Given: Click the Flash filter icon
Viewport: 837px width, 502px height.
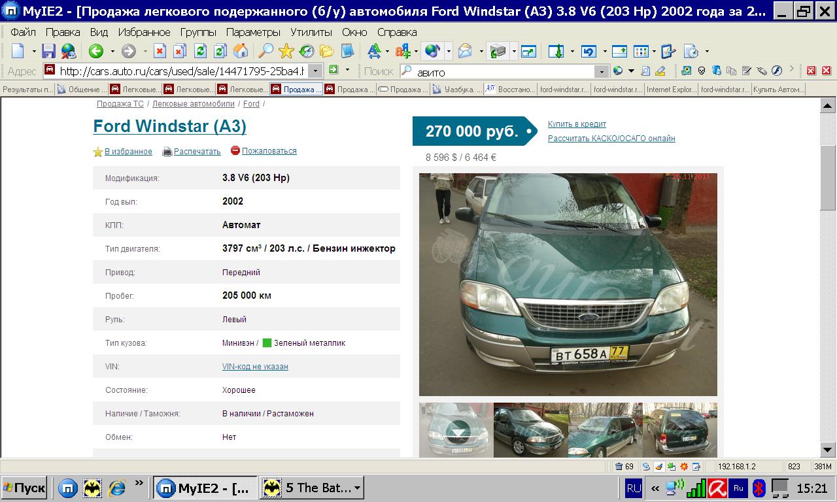Looking at the screenshot, I should pyautogui.click(x=776, y=71).
